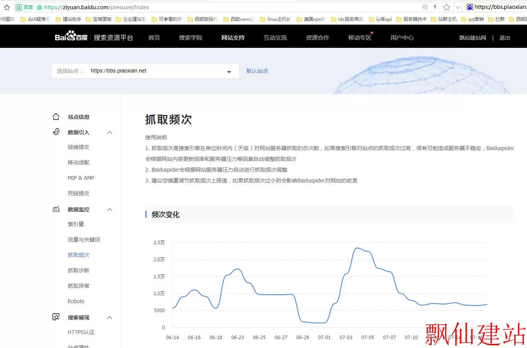Click the green padlock security icon
This screenshot has height=348, width=527.
[x=39, y=7]
